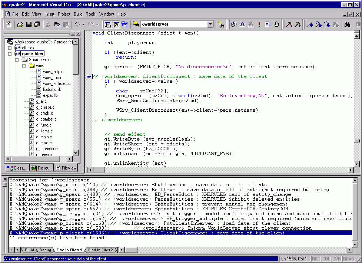Select g_monster.c in the file tree

click(47, 149)
